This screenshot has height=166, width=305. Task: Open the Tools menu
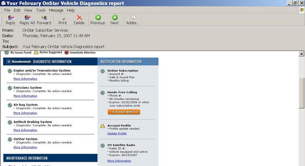[x=41, y=10]
